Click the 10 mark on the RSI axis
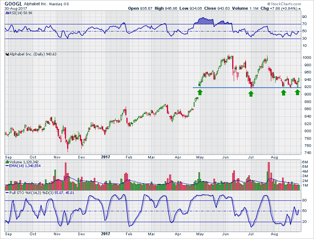Viewport: 314px width, 239px height. [x=304, y=46]
